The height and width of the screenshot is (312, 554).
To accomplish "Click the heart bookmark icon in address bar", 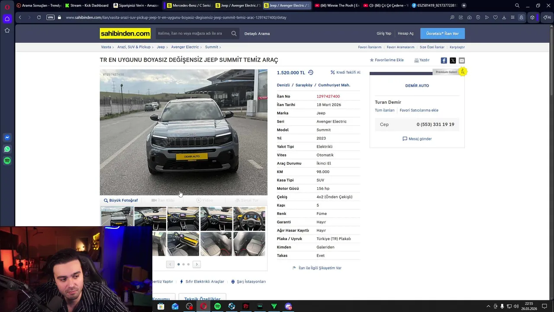I will click(495, 17).
